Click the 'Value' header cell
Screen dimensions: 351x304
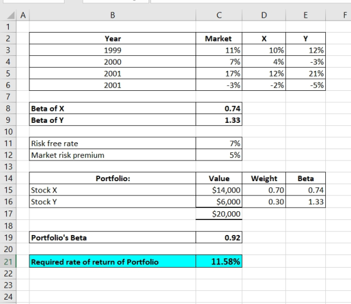(x=219, y=178)
